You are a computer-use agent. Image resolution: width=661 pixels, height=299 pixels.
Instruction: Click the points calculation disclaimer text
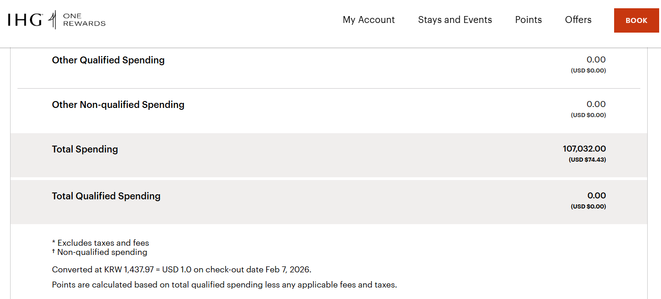point(224,285)
